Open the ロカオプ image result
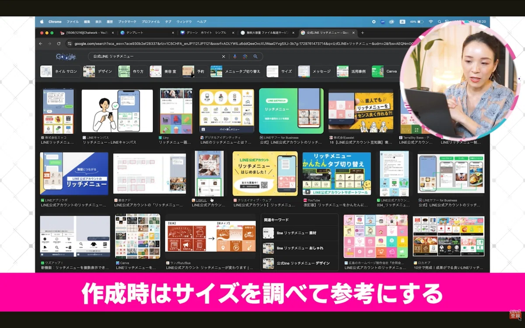The image size is (525, 328). [448, 236]
